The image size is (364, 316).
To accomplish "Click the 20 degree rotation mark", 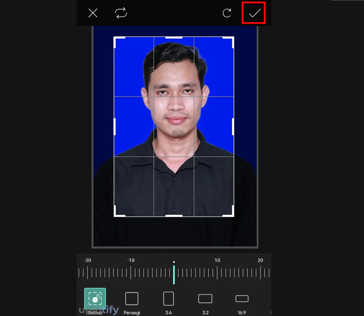I will pos(260,273).
